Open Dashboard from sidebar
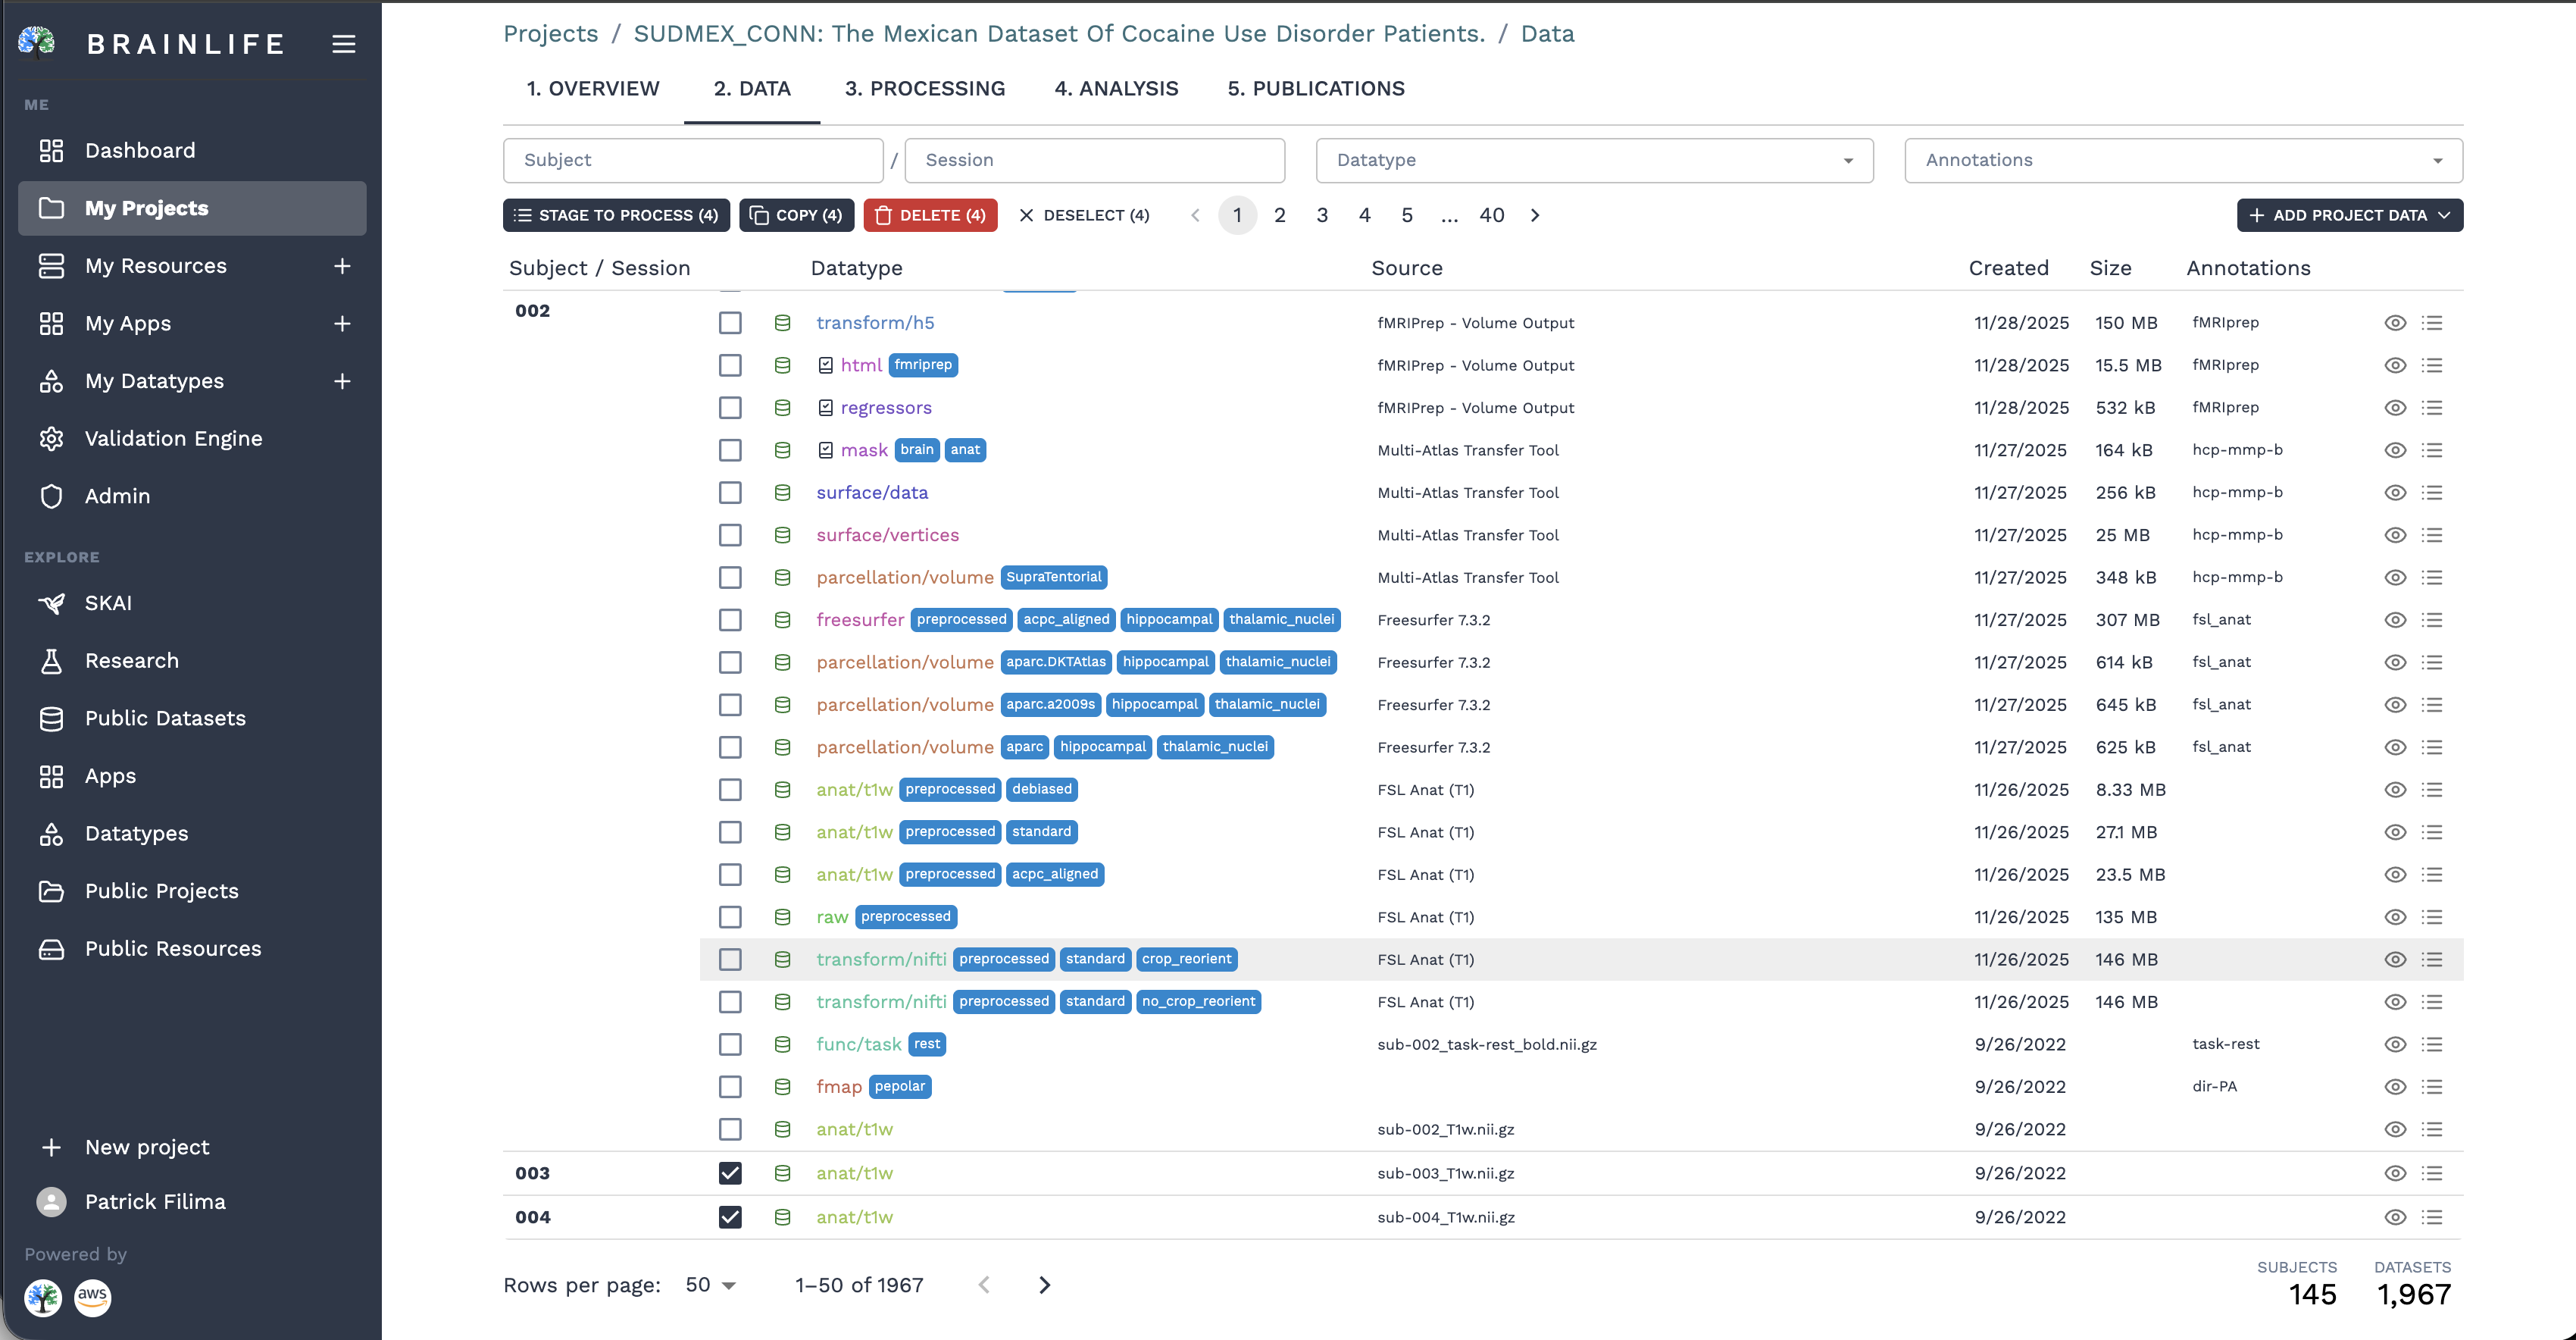2576x1340 pixels. pos(192,151)
